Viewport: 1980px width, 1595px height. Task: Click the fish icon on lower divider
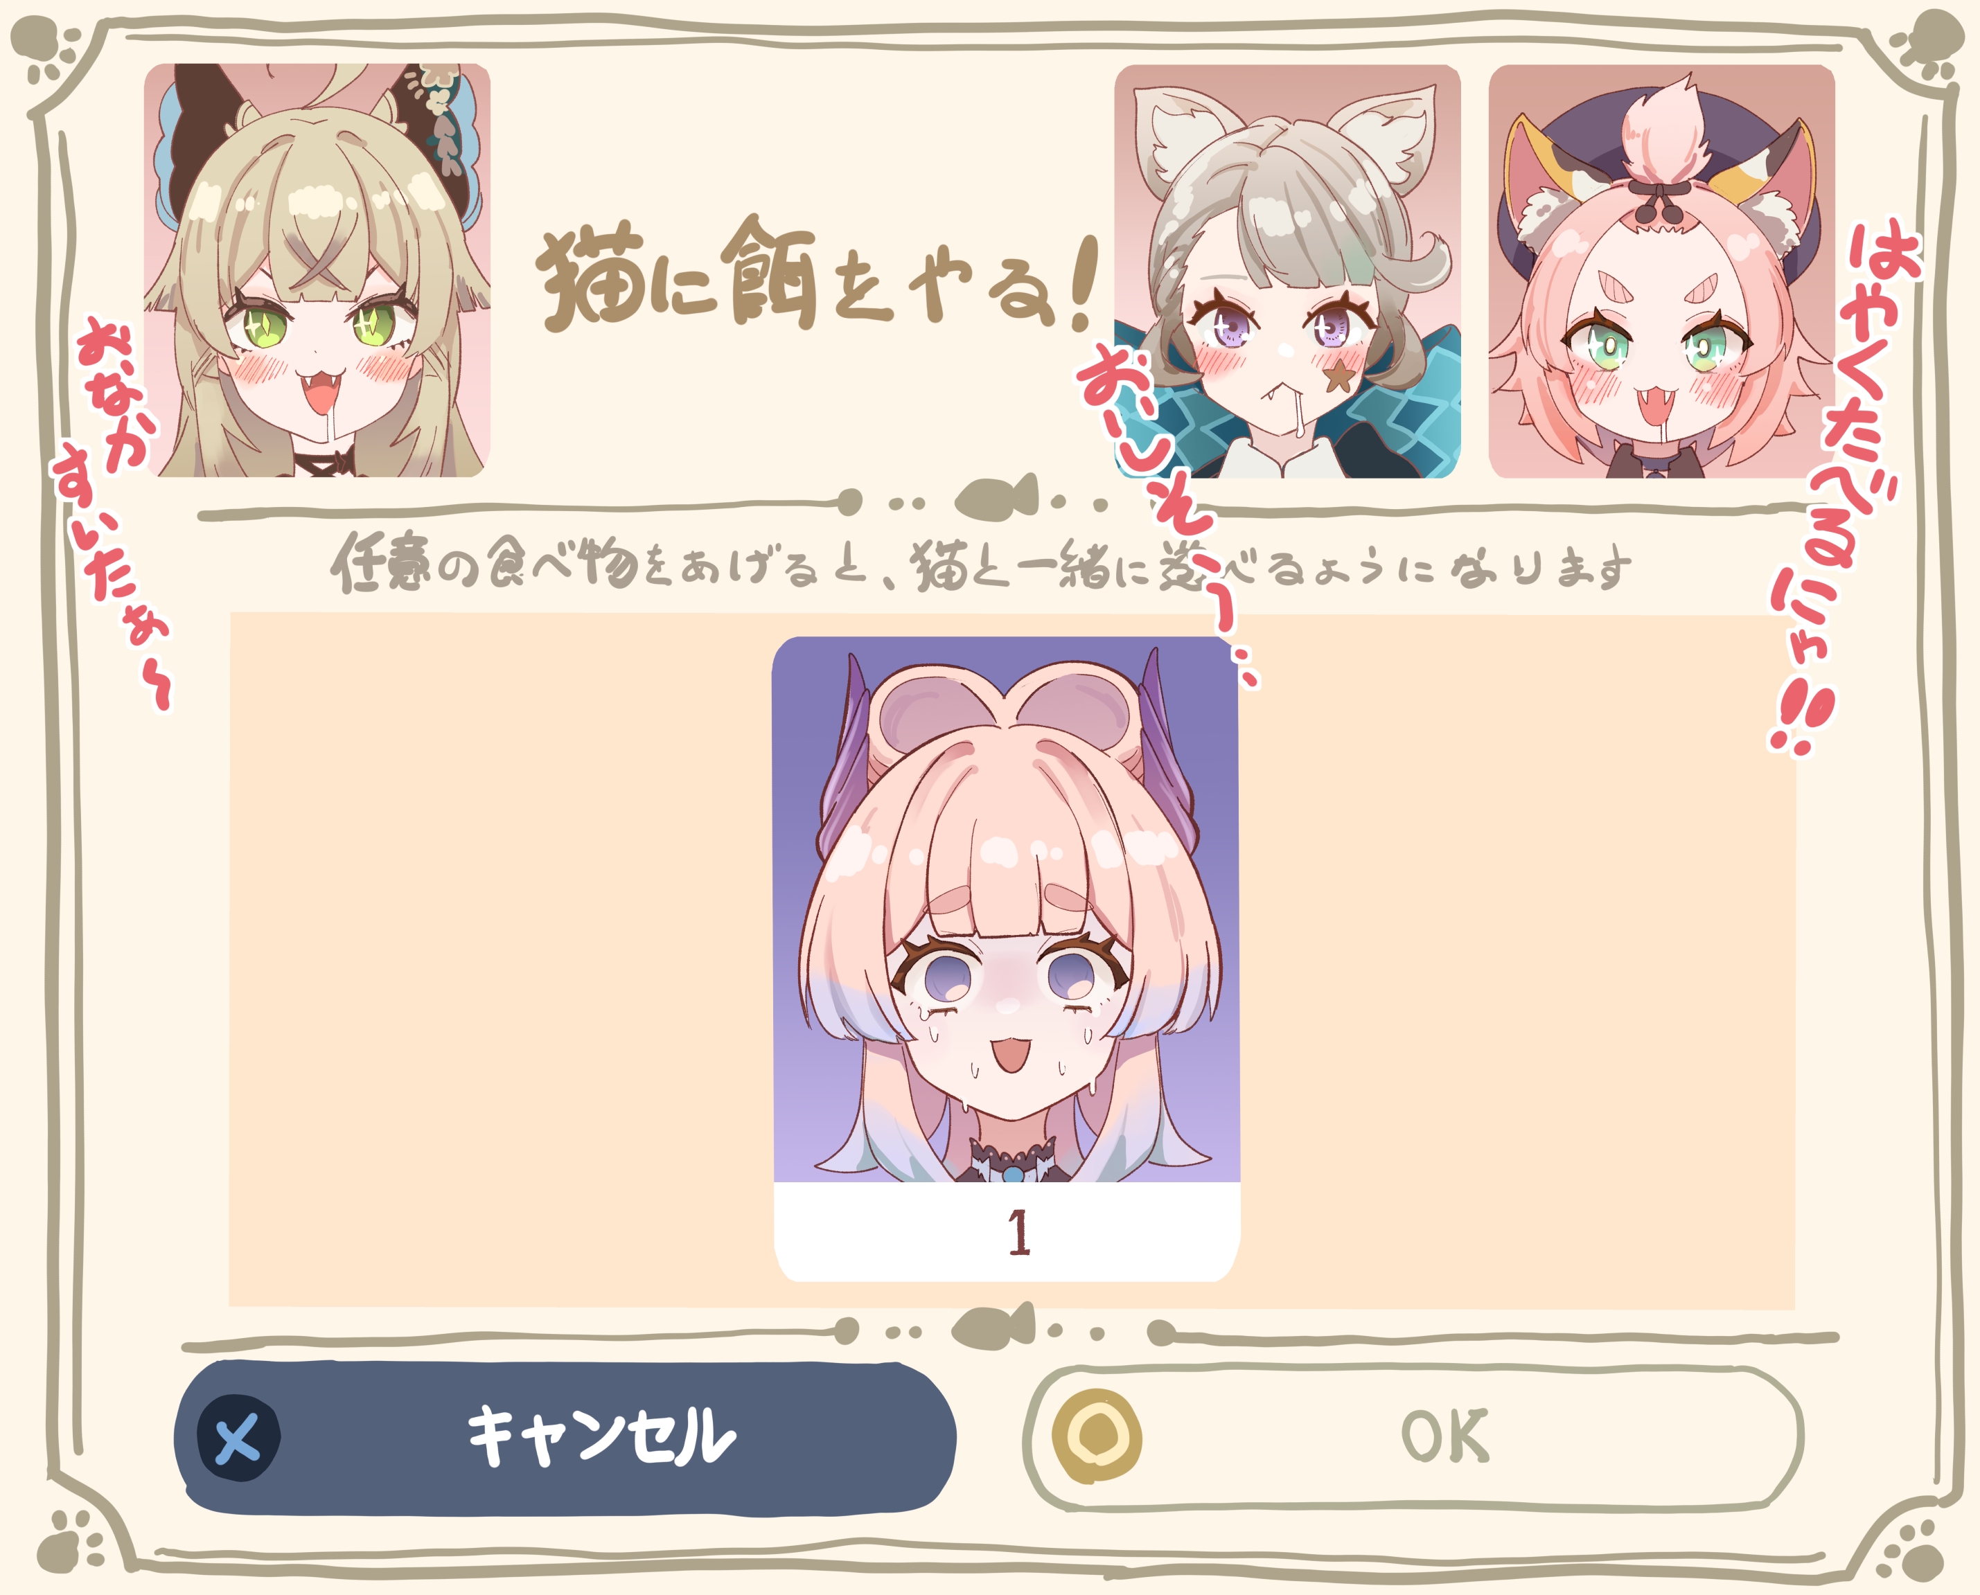pyautogui.click(x=993, y=1327)
